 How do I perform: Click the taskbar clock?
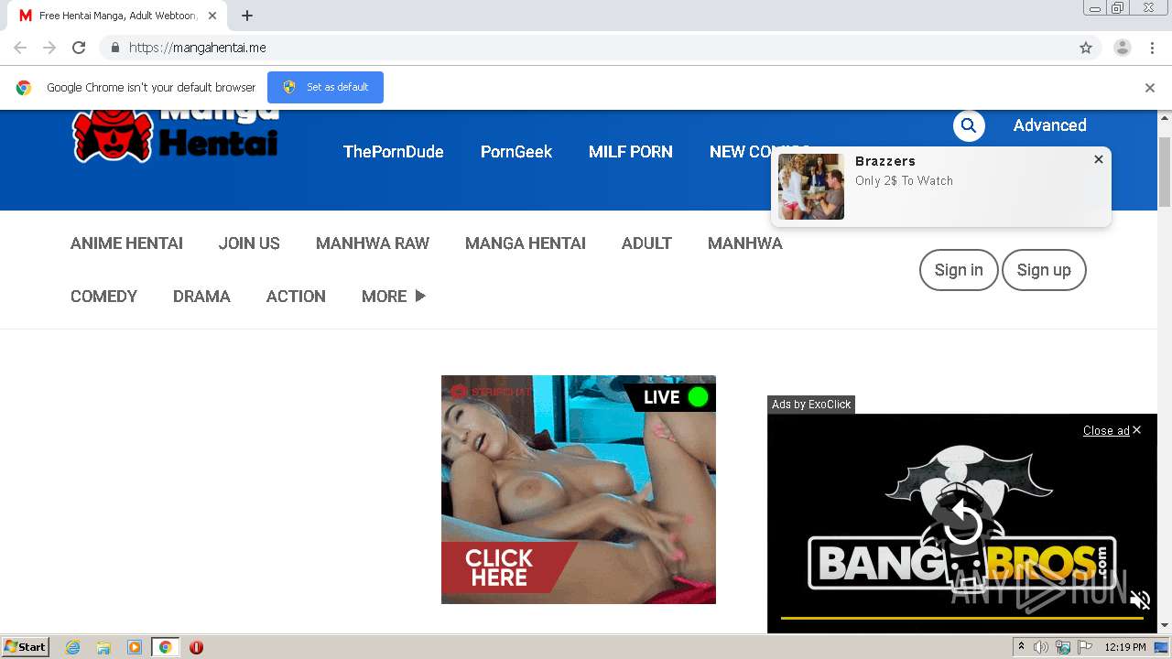[x=1125, y=647]
